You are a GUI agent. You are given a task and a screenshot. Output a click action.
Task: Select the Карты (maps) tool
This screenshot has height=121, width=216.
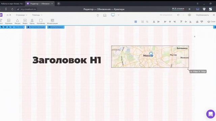coord(32,22)
